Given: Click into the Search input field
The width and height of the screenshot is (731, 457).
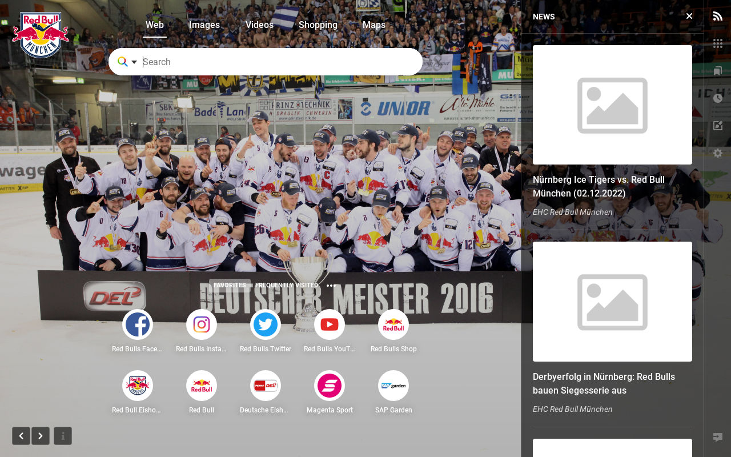Looking at the screenshot, I should [280, 62].
